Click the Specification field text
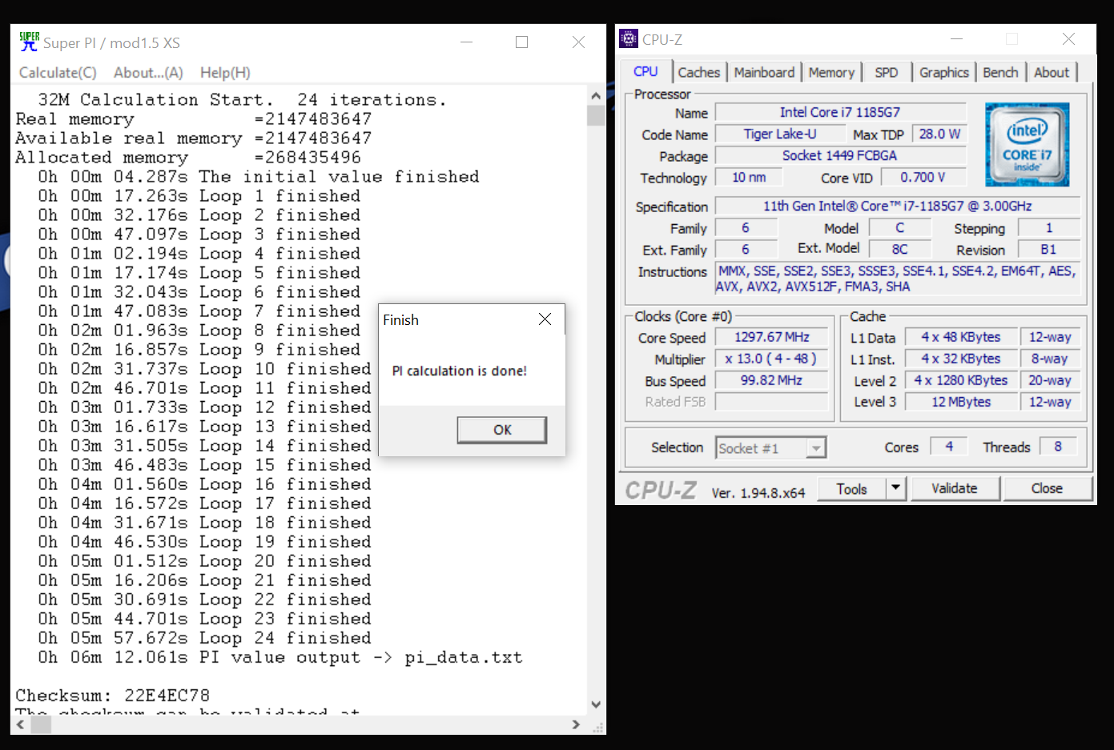1114x750 pixels. click(x=897, y=207)
